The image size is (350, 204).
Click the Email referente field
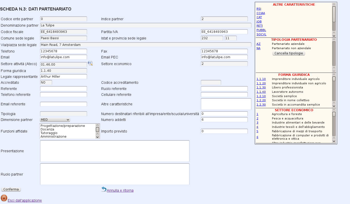coord(63,104)
